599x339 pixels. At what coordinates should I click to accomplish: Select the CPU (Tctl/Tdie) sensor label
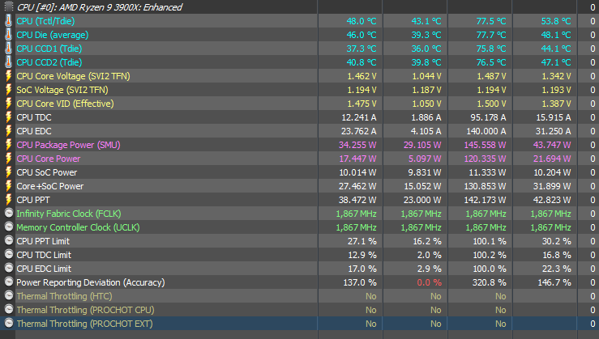tap(45, 21)
